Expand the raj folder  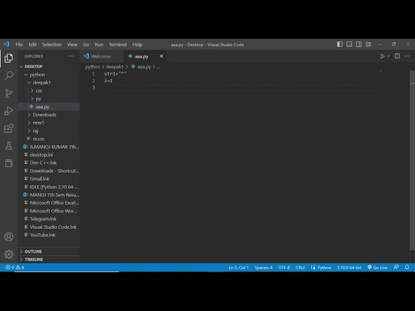pyautogui.click(x=29, y=131)
